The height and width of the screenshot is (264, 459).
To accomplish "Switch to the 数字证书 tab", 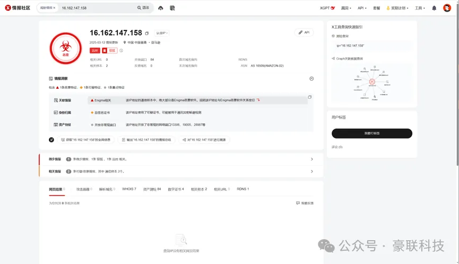I will point(176,189).
